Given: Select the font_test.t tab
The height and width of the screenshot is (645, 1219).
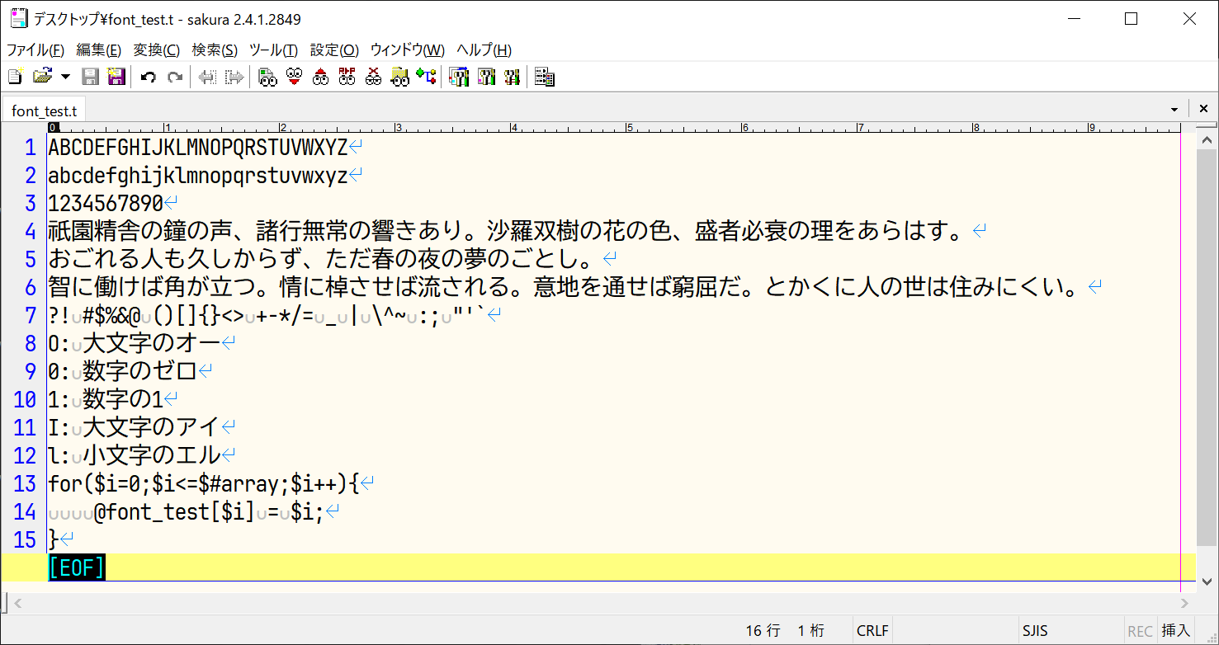Looking at the screenshot, I should (x=44, y=111).
